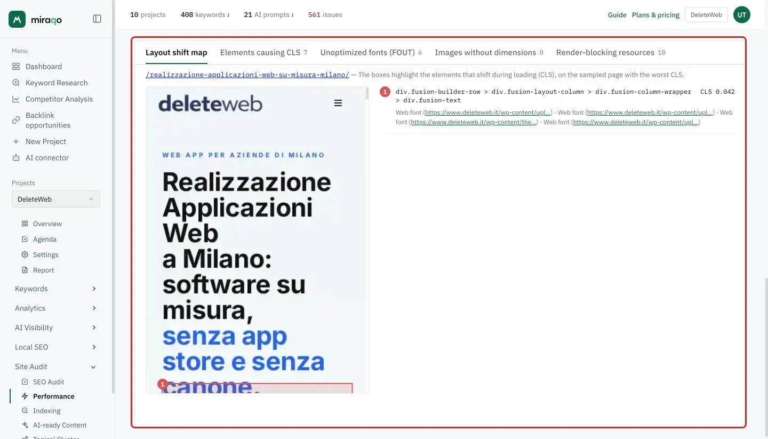Open the DeleteWeb project dropdown
This screenshot has height=439, width=768.
click(56, 199)
